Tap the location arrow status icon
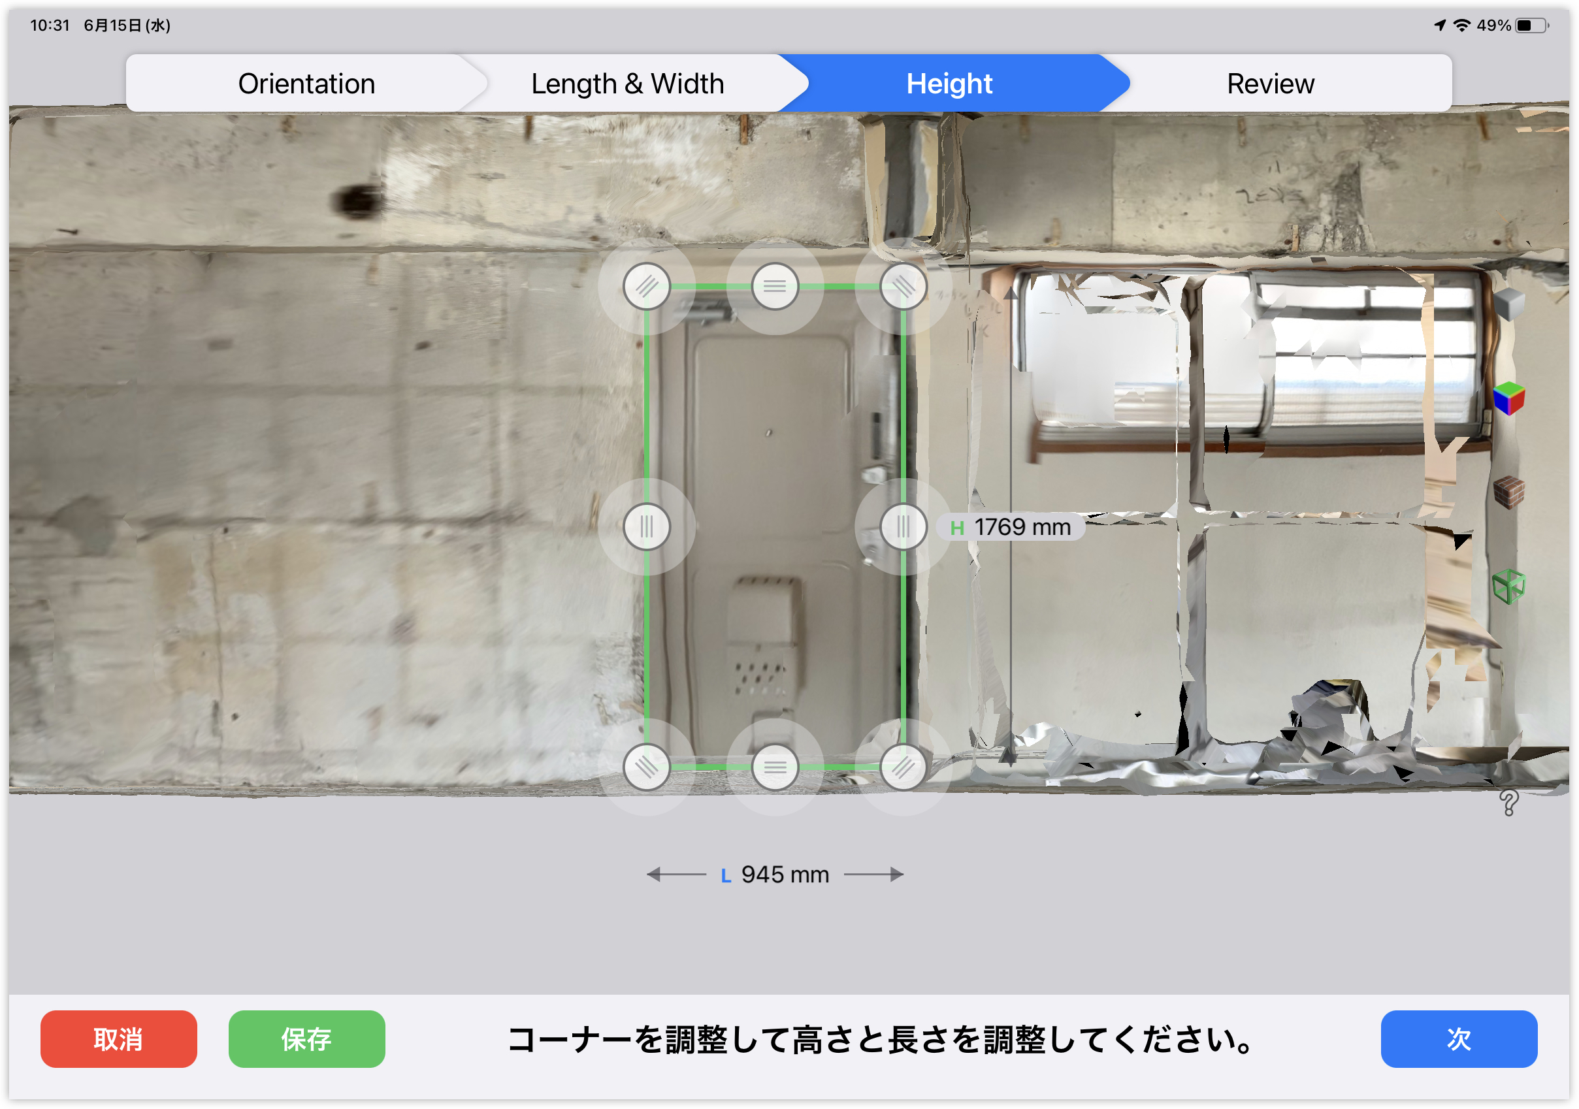 [1439, 25]
